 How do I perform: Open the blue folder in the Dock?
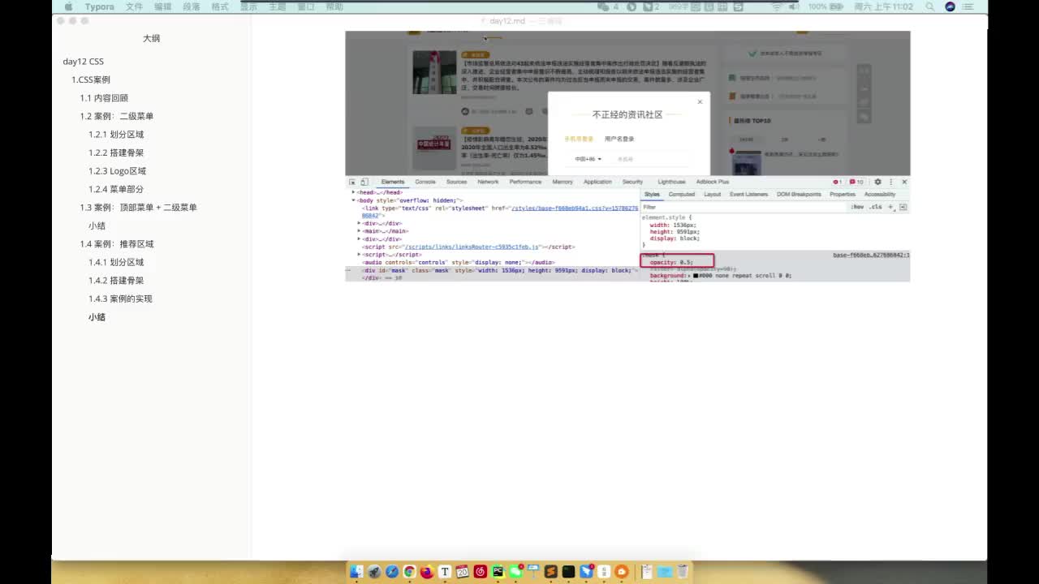click(665, 572)
